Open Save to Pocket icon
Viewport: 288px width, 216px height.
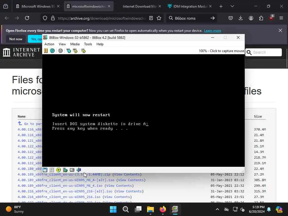click(x=231, y=18)
